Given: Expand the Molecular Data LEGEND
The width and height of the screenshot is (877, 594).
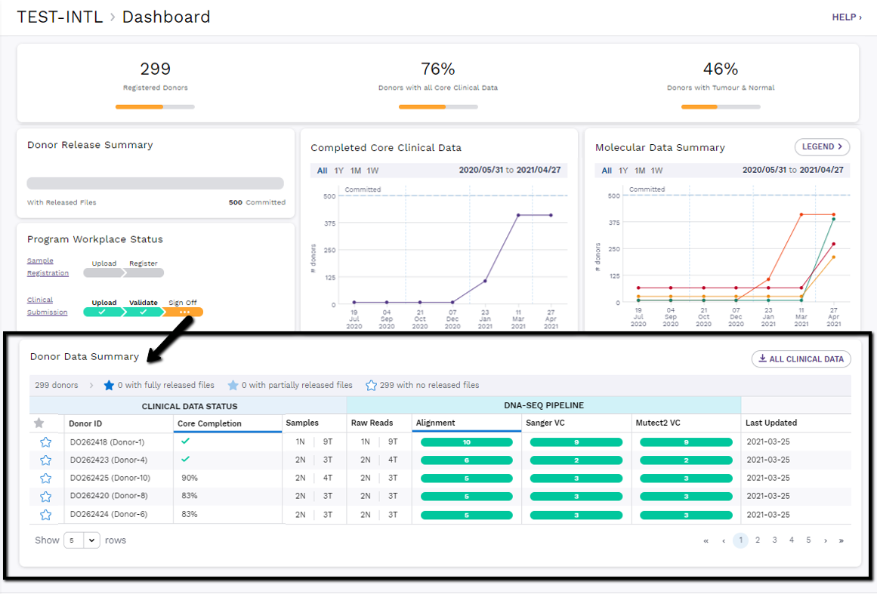Looking at the screenshot, I should point(822,146).
